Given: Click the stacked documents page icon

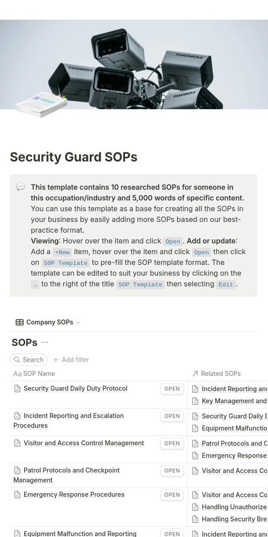Looking at the screenshot, I should pyautogui.click(x=41, y=105).
